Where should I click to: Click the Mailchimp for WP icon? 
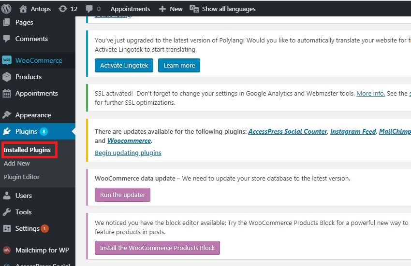point(7,250)
